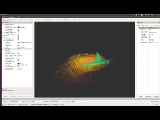Close the Displays panel with its X button
The height and width of the screenshot is (120, 160).
32,22
